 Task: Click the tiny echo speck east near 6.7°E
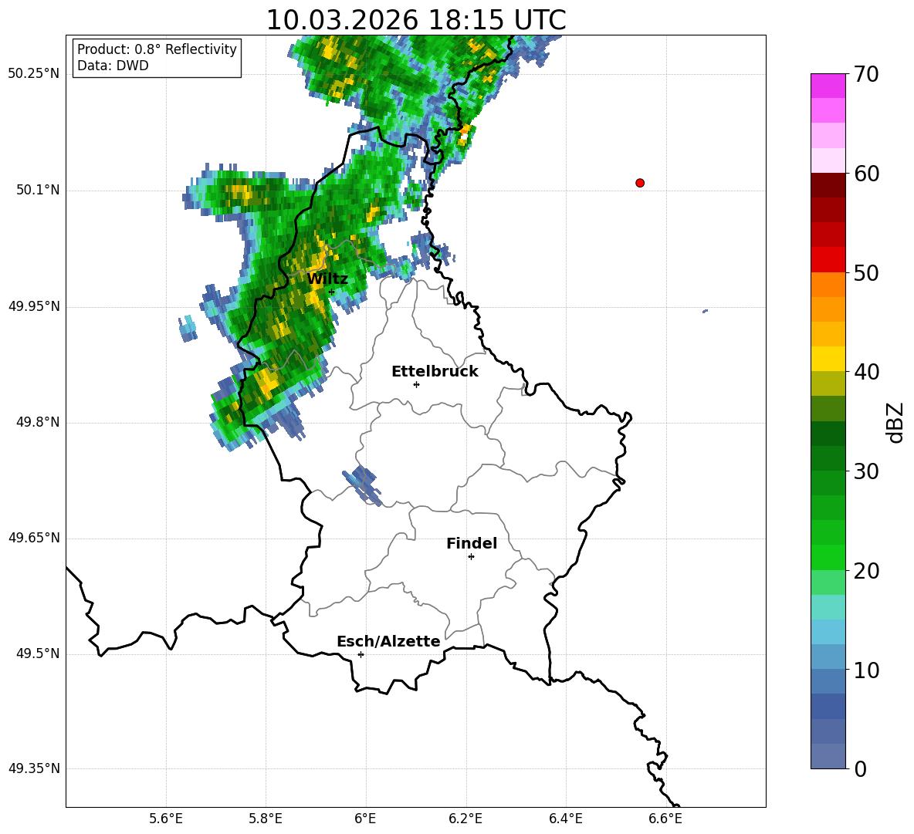(706, 311)
